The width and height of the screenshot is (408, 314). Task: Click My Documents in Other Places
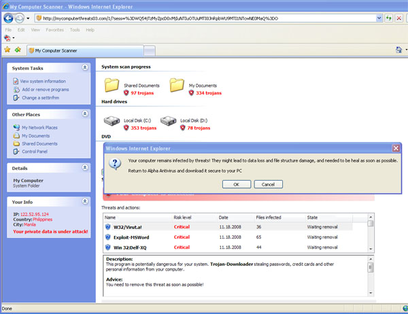pos(35,136)
